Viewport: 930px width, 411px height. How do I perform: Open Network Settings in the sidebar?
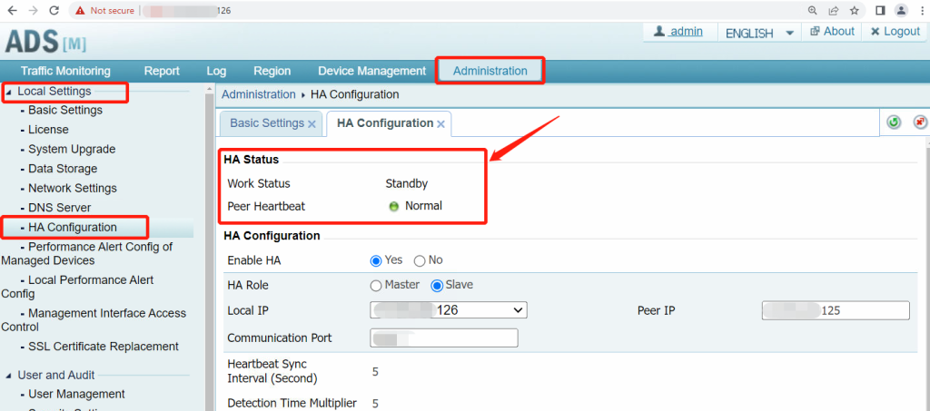click(x=73, y=189)
